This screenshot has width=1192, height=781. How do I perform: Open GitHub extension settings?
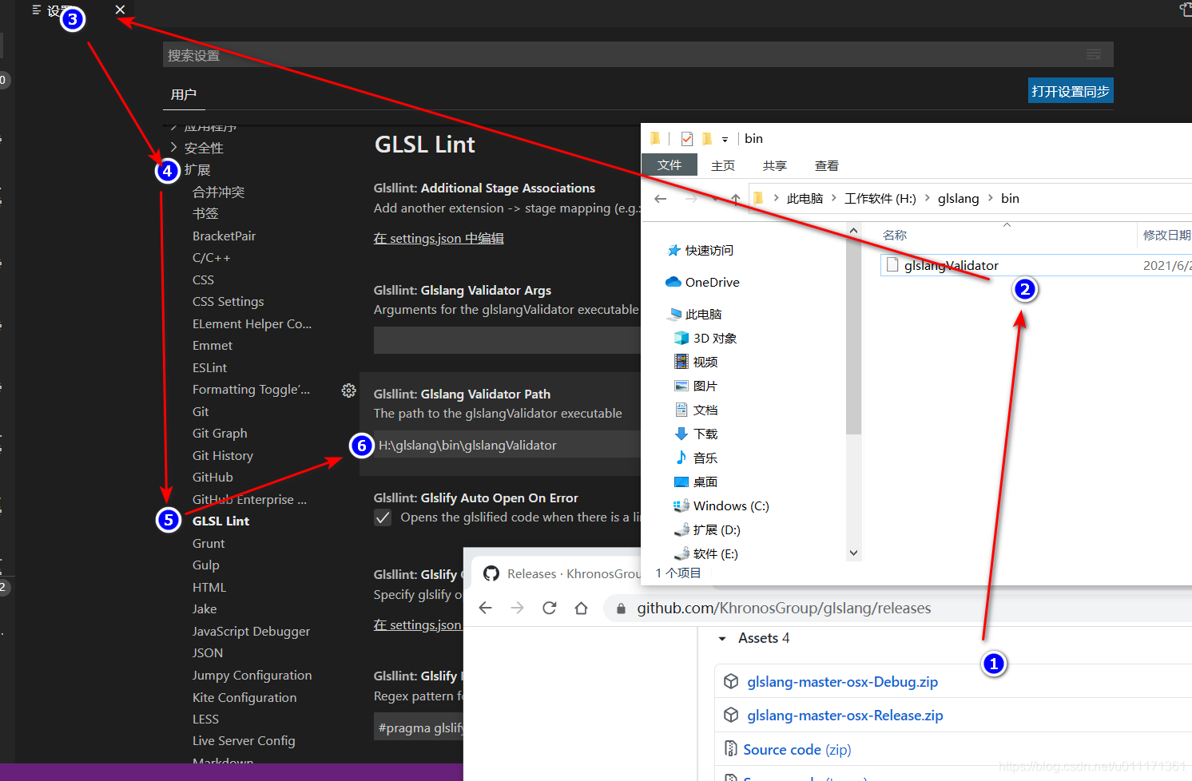pos(213,478)
